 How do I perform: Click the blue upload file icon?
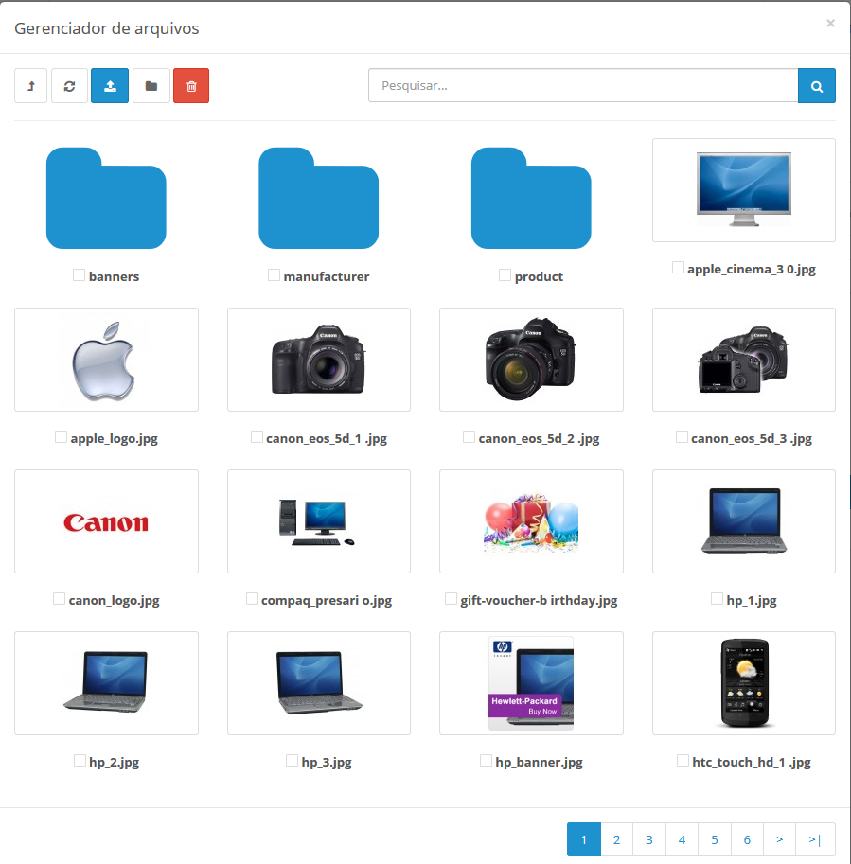point(110,86)
